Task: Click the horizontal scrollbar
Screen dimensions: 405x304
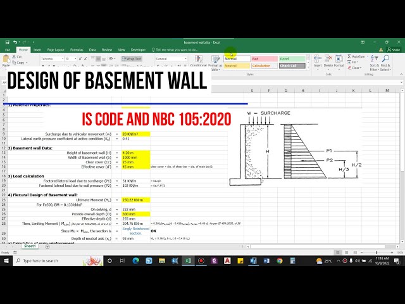Action: [319, 246]
